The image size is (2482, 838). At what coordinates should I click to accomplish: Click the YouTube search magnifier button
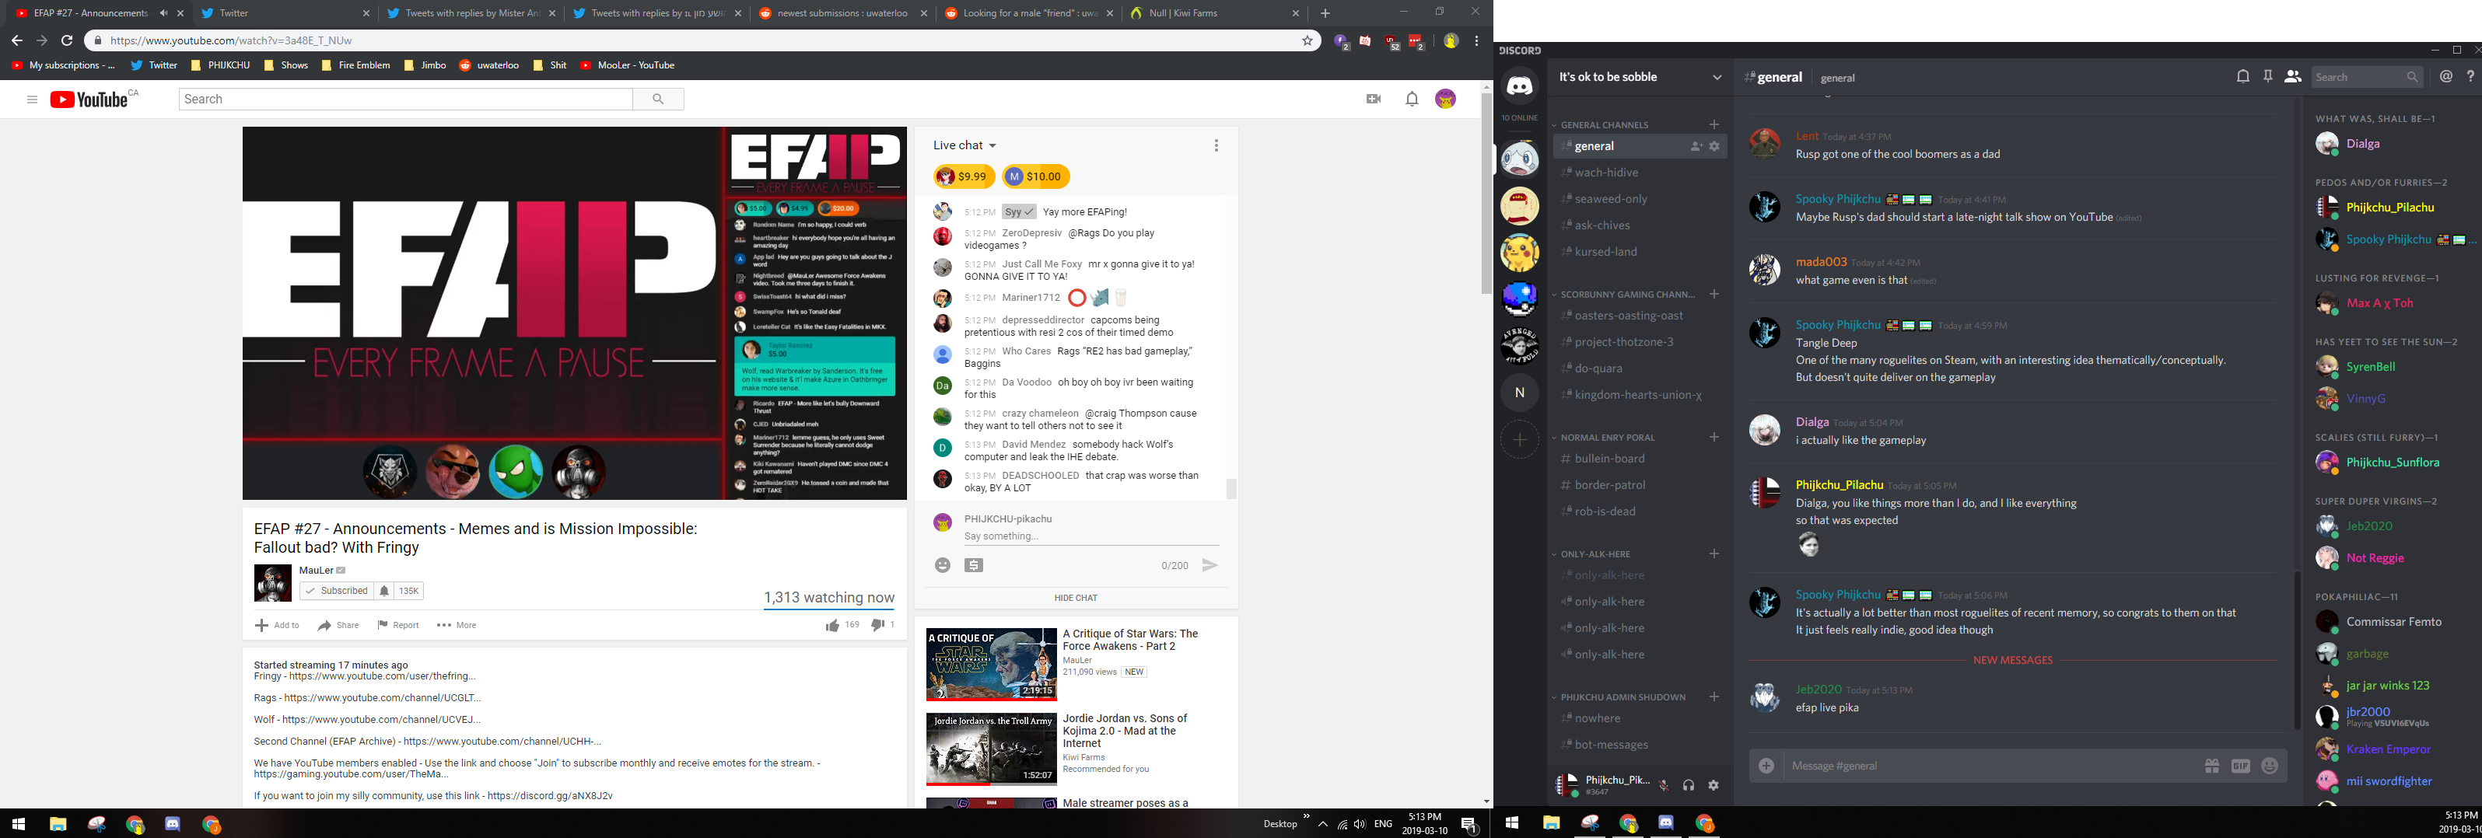coord(658,100)
